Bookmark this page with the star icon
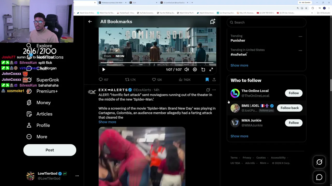Image resolution: width=332 pixels, height=186 pixels. 306,8
